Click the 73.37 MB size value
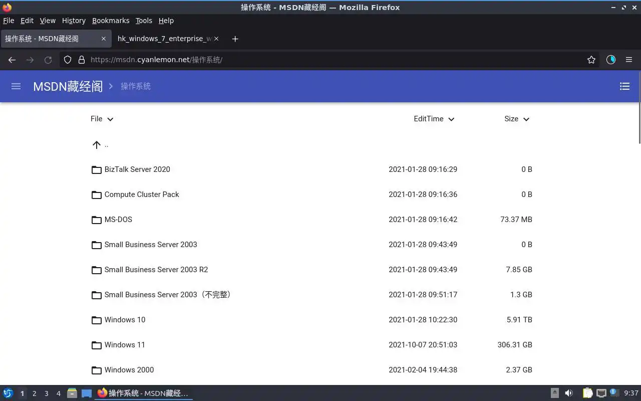This screenshot has height=401, width=641. click(516, 220)
